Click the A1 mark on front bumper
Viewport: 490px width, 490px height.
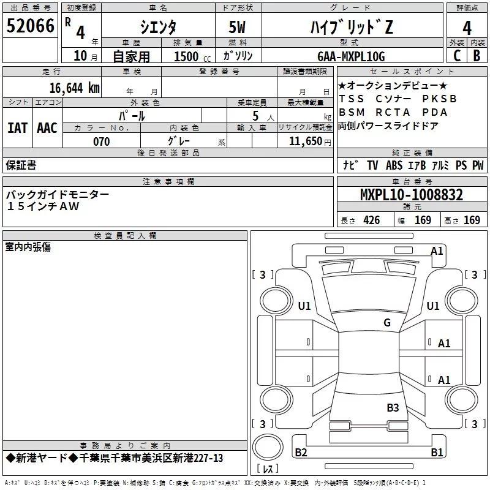coord(437,251)
